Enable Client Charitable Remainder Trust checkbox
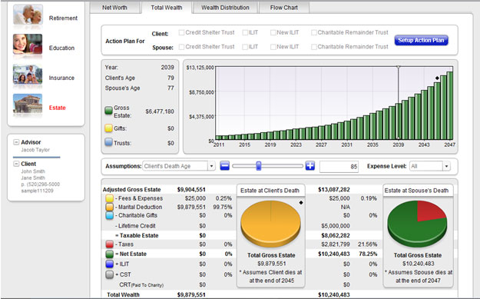This screenshot has width=480, height=299. (314, 32)
